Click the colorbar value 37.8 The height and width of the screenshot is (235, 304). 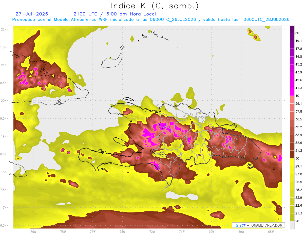[299, 111]
